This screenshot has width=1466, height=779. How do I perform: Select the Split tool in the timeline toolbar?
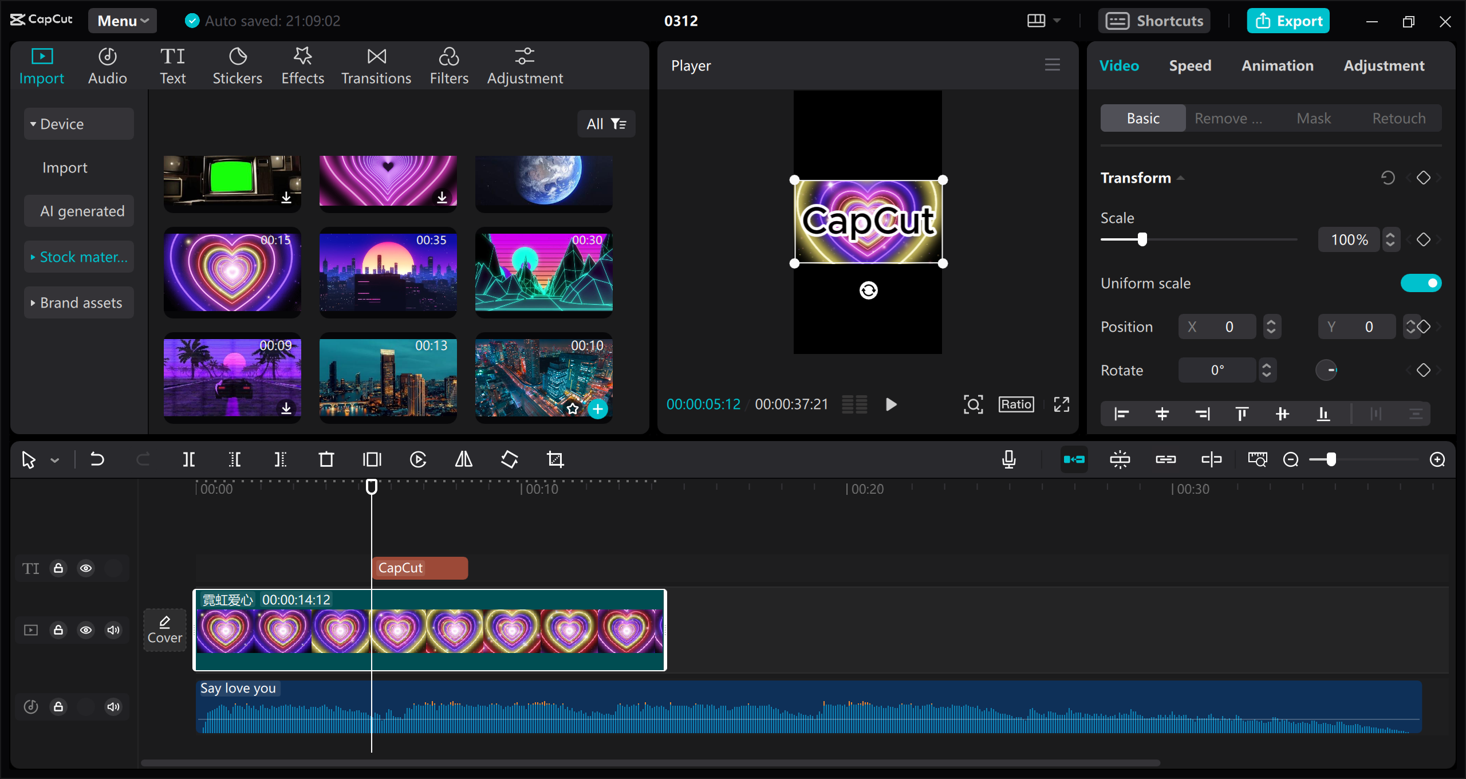pos(189,459)
